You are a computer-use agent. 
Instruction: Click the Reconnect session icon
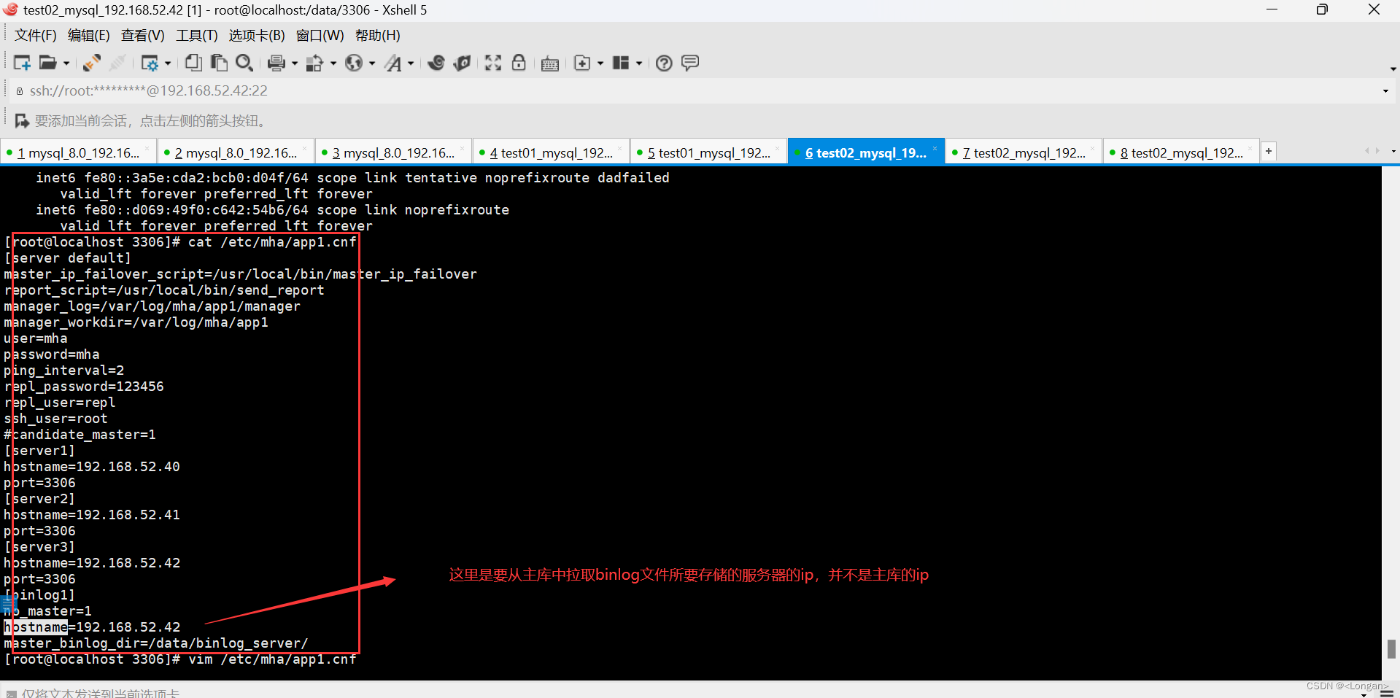click(90, 63)
